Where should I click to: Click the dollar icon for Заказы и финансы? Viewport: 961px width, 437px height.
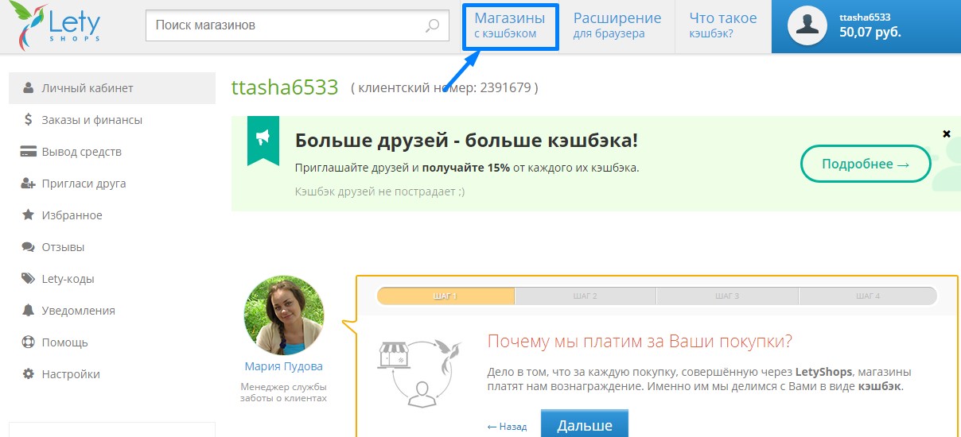pos(28,120)
